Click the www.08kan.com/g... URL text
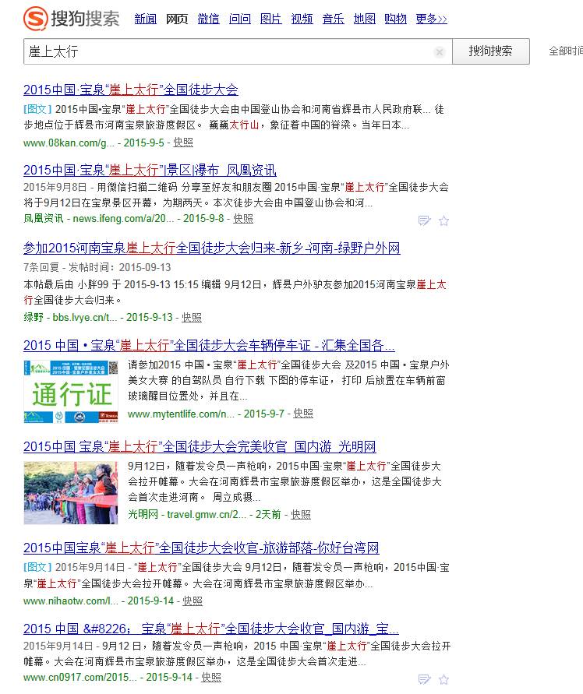 69,143
